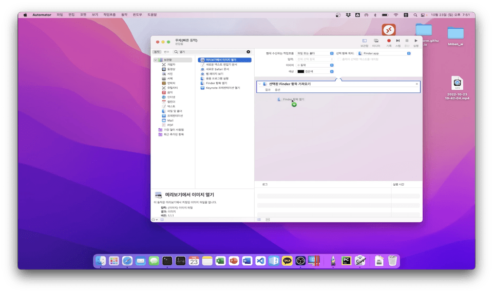Switch to the 동작 actions tab
The width and height of the screenshot is (493, 293).
(x=157, y=52)
